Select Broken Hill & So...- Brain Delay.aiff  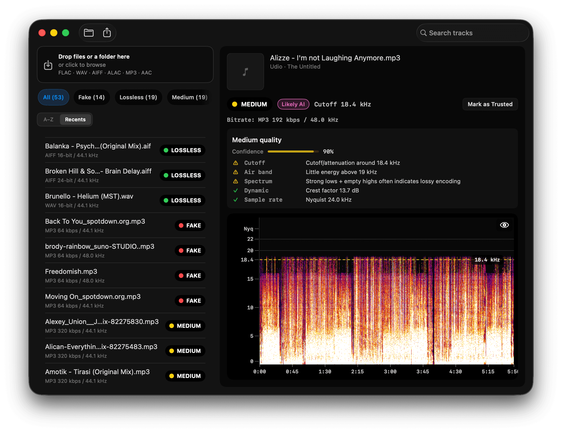point(125,175)
